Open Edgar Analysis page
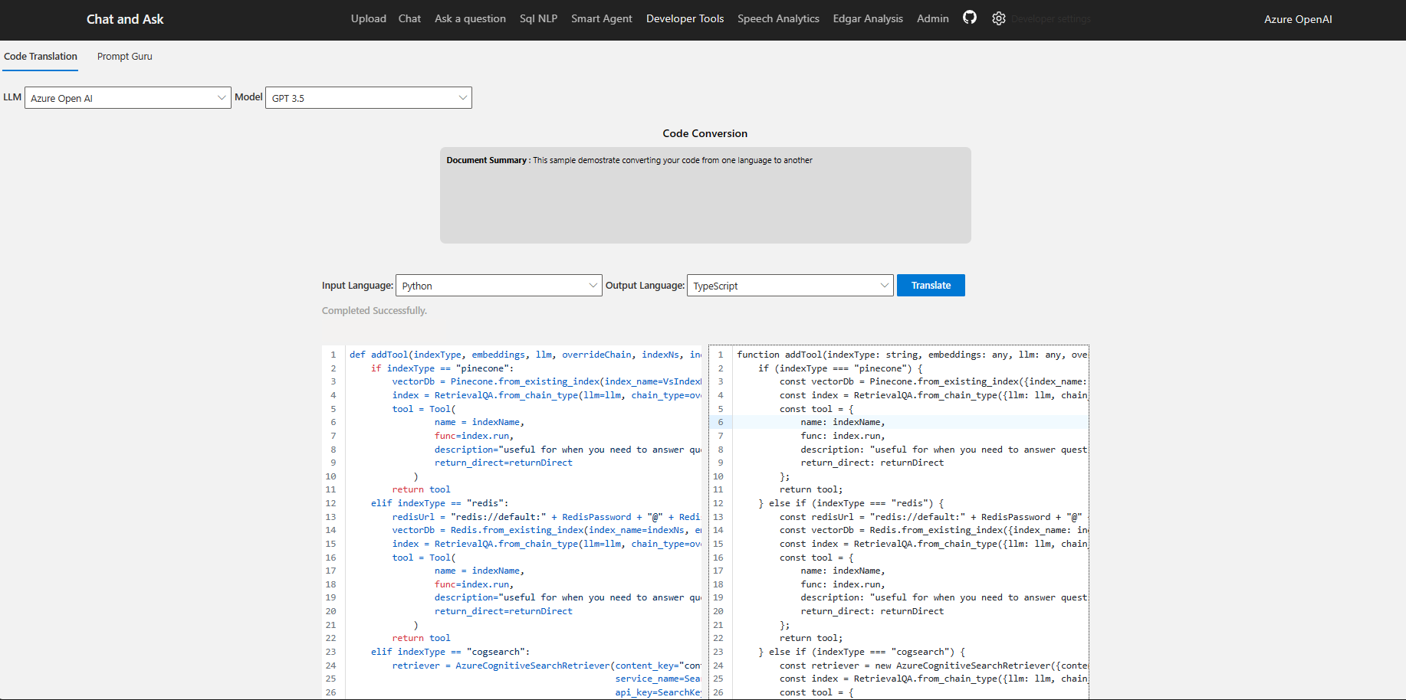This screenshot has width=1406, height=700. [x=868, y=18]
